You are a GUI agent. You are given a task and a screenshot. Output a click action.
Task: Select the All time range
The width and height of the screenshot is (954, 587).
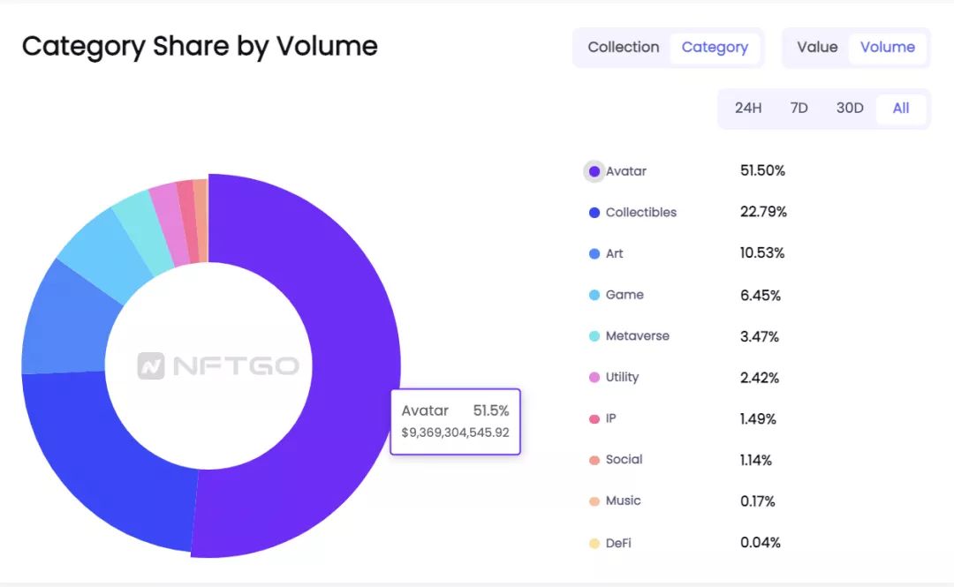(900, 109)
